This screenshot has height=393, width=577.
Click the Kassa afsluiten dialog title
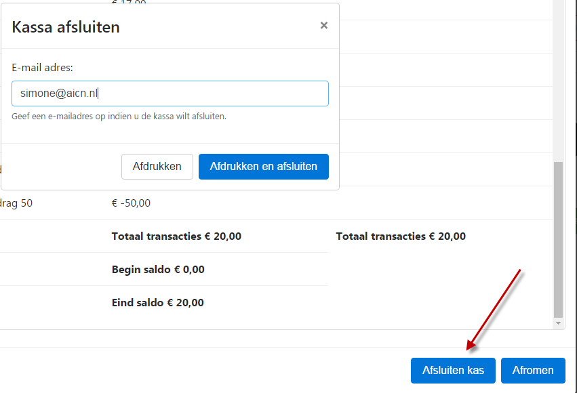click(x=66, y=27)
